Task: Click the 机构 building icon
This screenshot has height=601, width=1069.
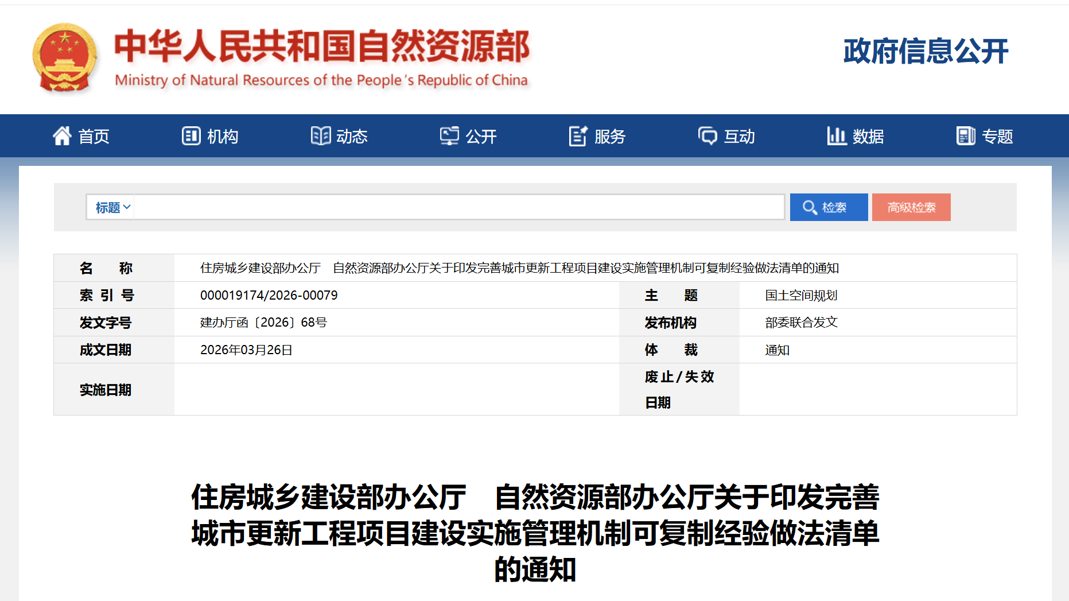Action: (191, 136)
